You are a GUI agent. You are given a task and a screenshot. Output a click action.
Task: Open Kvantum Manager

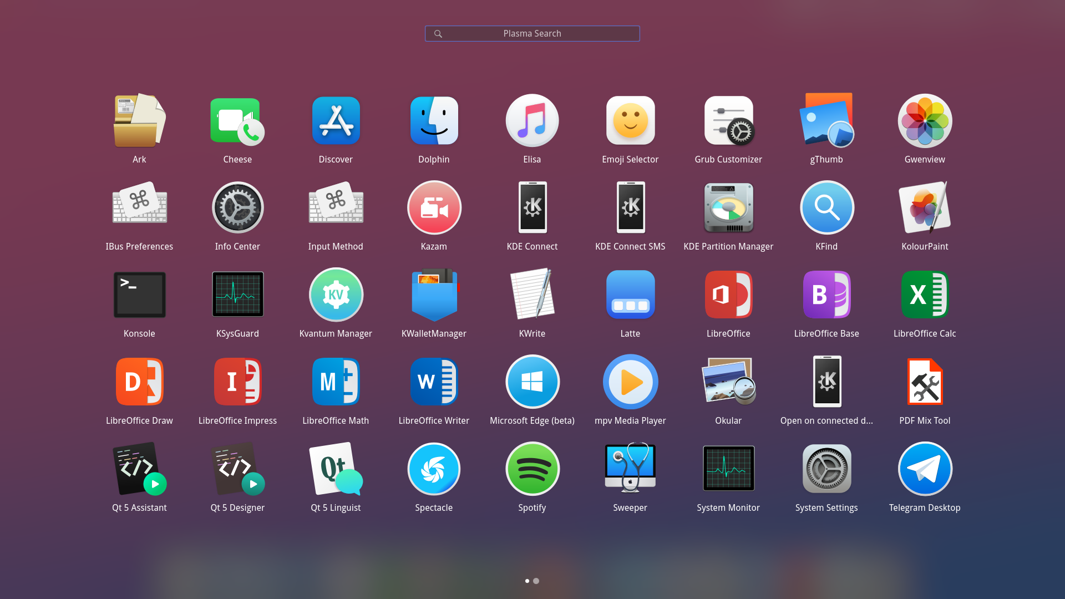(336, 295)
